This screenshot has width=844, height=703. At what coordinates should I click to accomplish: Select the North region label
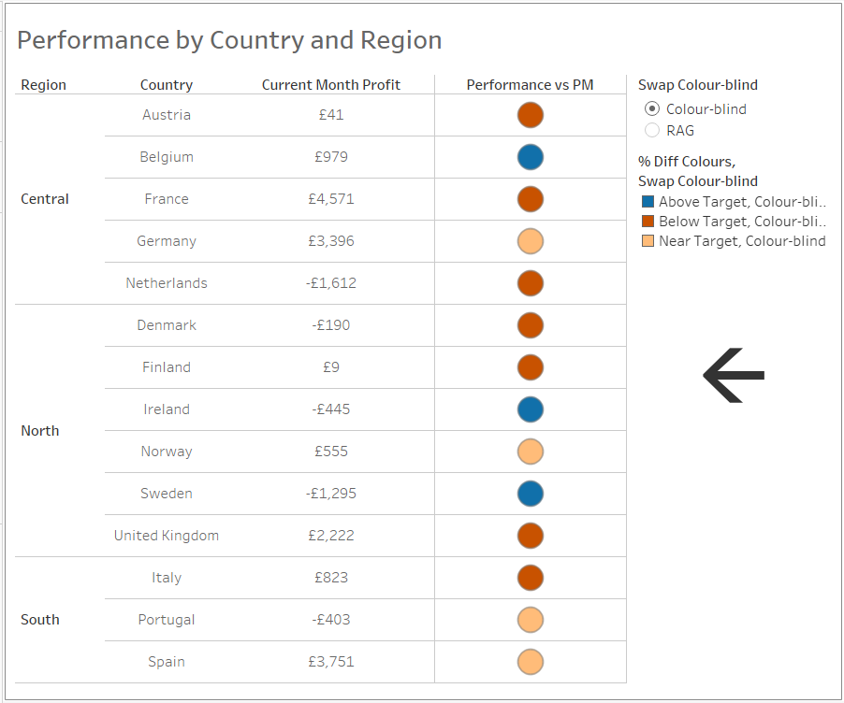click(40, 431)
